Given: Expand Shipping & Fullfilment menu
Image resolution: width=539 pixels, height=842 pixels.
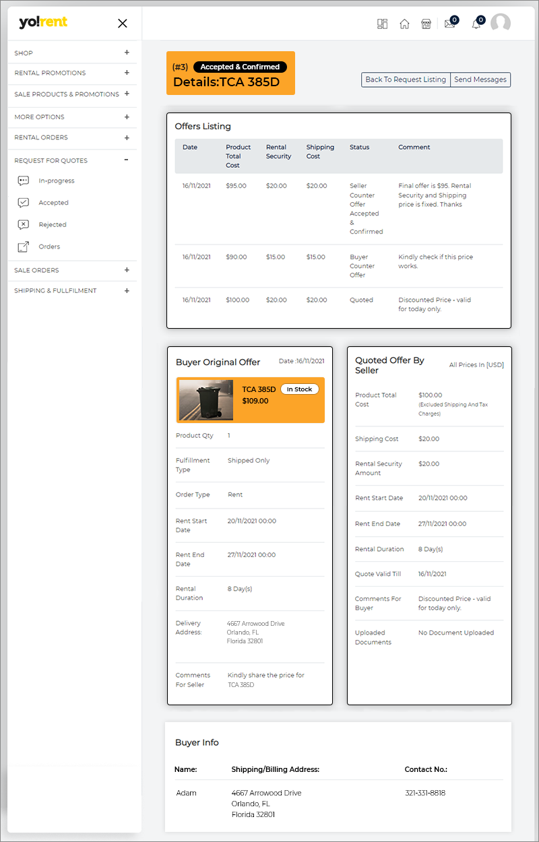Looking at the screenshot, I should click(x=127, y=291).
